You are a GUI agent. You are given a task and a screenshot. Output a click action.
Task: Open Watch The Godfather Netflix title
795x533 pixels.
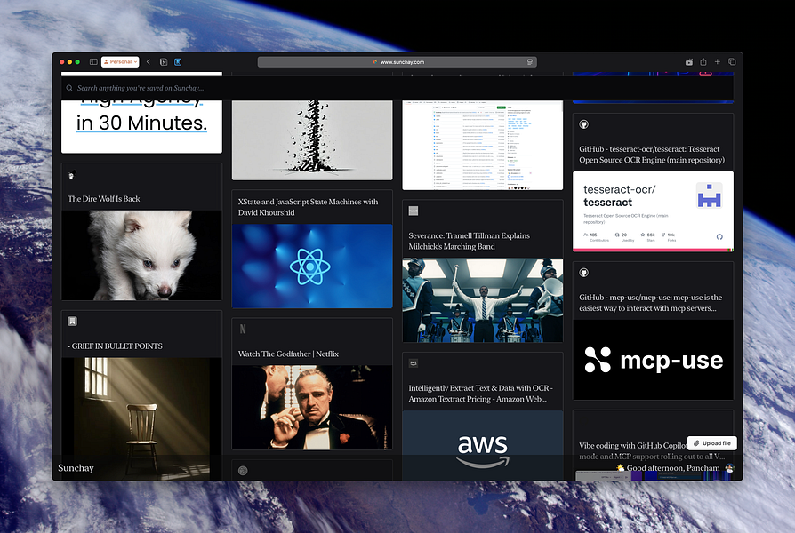pyautogui.click(x=288, y=354)
